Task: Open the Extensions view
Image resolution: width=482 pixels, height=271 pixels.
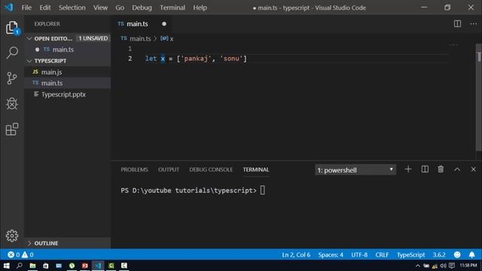Action: pyautogui.click(x=12, y=129)
